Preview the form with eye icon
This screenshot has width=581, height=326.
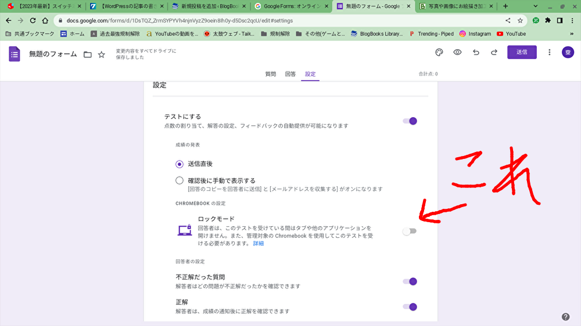point(458,52)
